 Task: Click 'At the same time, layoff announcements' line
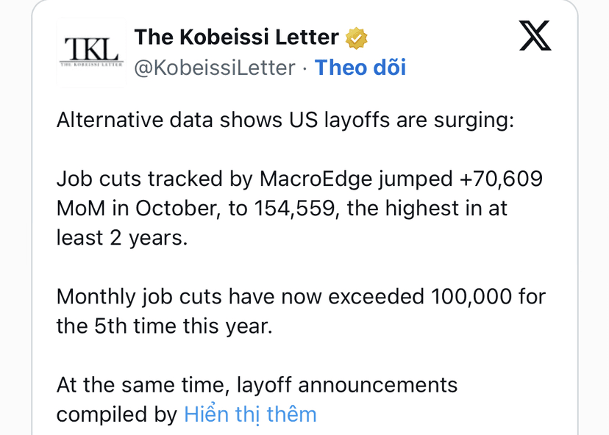pyautogui.click(x=257, y=385)
